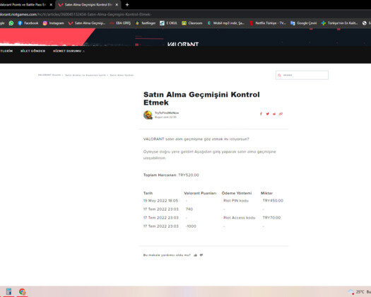Open the Satın Alma Geçmişi bookmark

pyautogui.click(x=87, y=23)
